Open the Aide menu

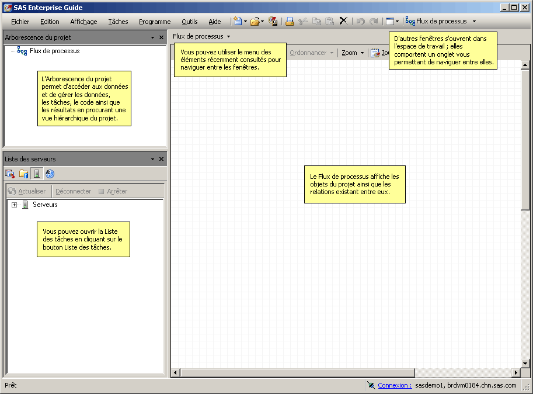click(x=214, y=22)
